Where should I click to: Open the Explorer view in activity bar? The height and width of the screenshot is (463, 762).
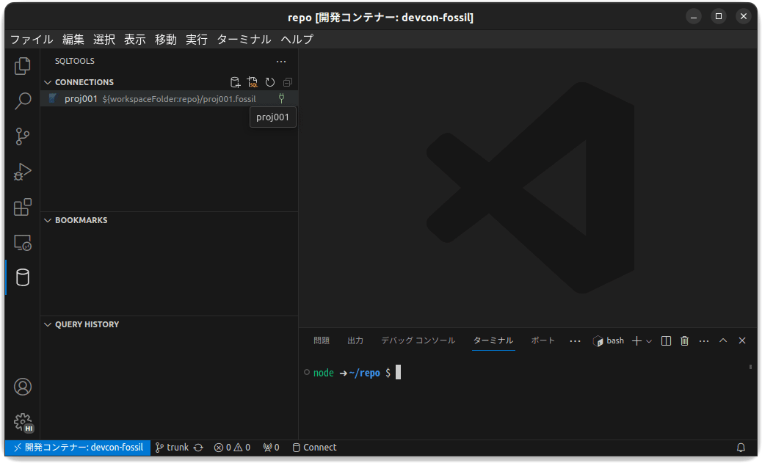(22, 66)
